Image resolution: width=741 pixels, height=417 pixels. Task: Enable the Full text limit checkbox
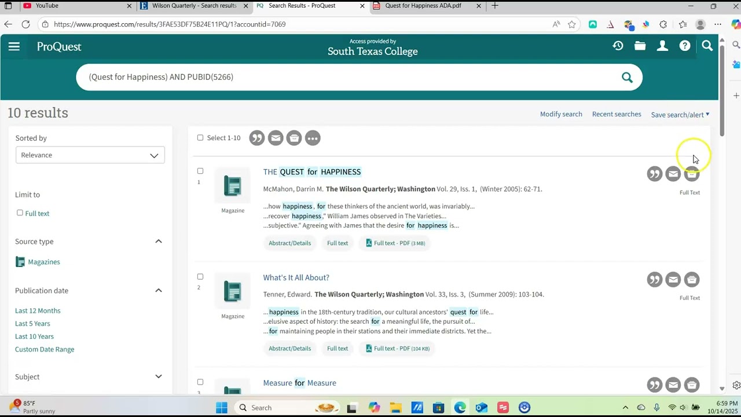coord(20,213)
